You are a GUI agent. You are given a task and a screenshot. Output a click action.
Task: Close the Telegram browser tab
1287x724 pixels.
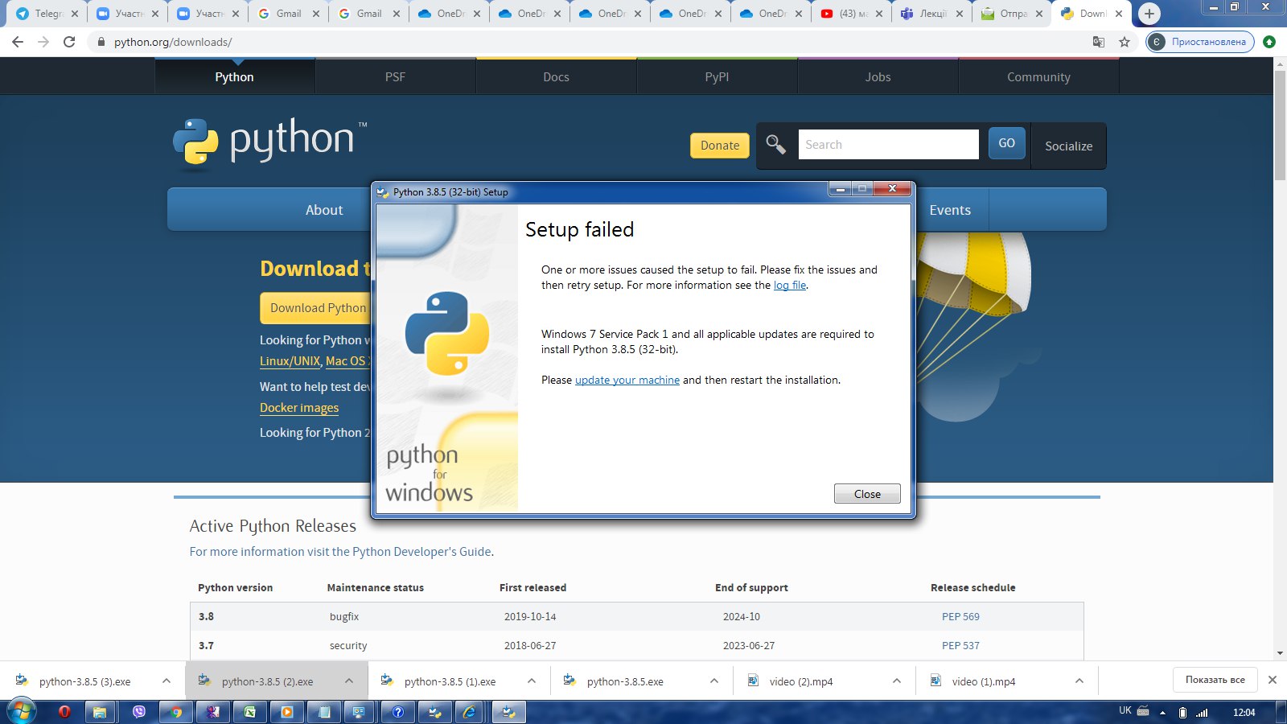click(75, 14)
